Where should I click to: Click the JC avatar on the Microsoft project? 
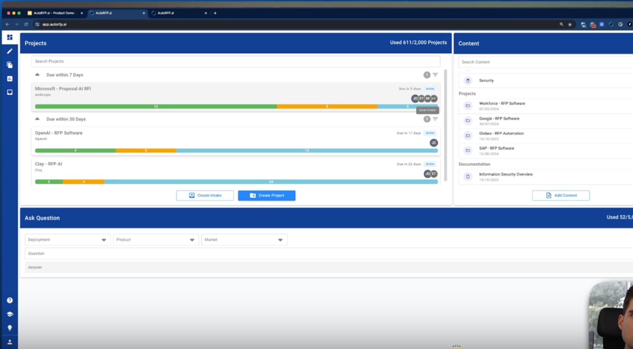click(415, 98)
